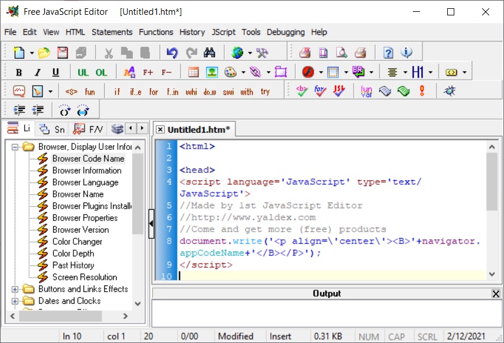Increase font size with F+ button
This screenshot has height=343, width=504.
148,72
